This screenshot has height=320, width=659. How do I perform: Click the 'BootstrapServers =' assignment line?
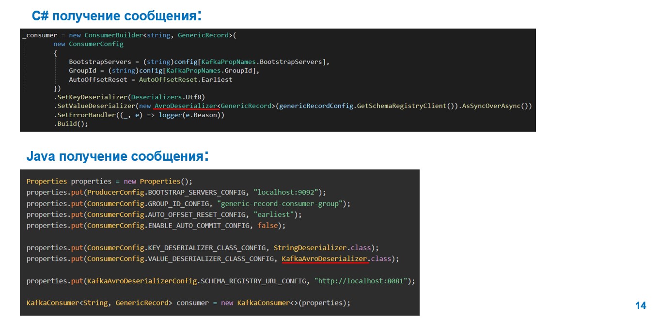[x=199, y=62]
